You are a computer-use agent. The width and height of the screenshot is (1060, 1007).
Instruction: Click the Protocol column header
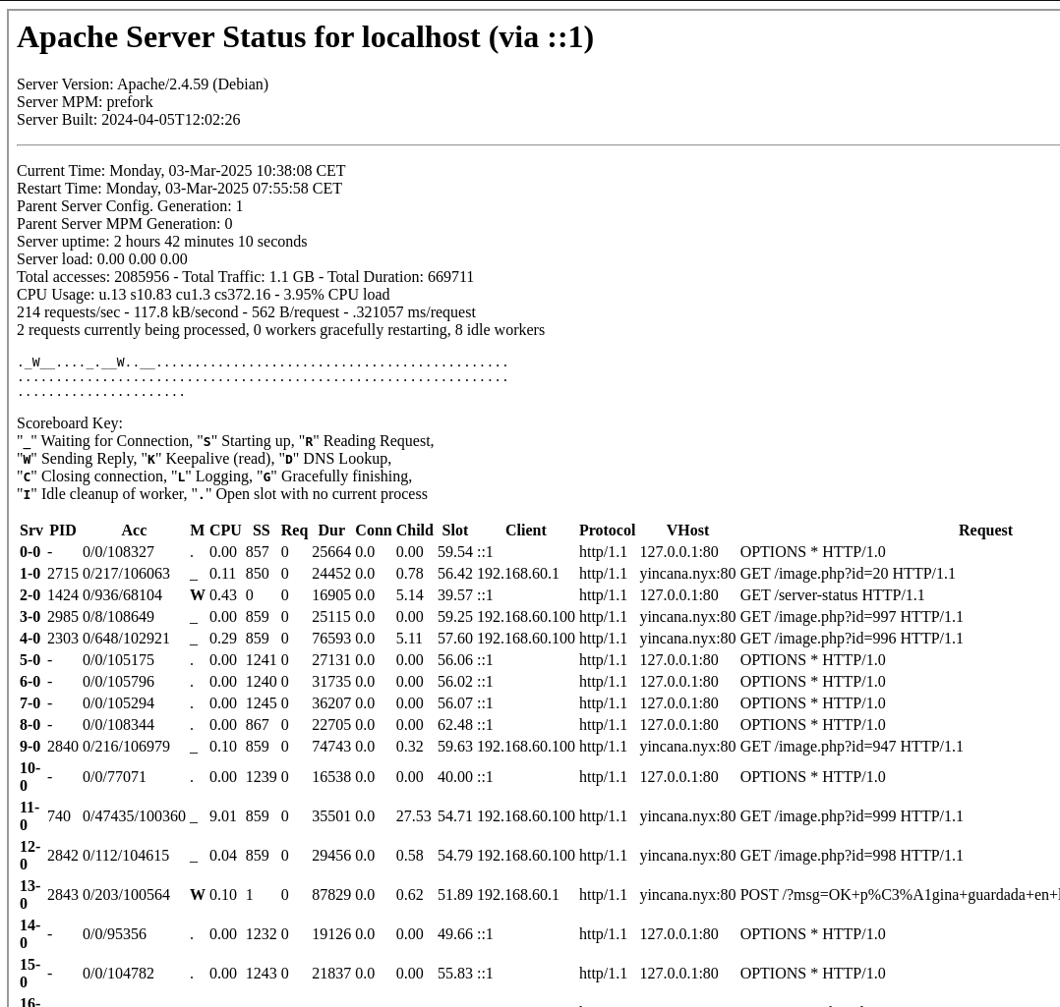(607, 531)
